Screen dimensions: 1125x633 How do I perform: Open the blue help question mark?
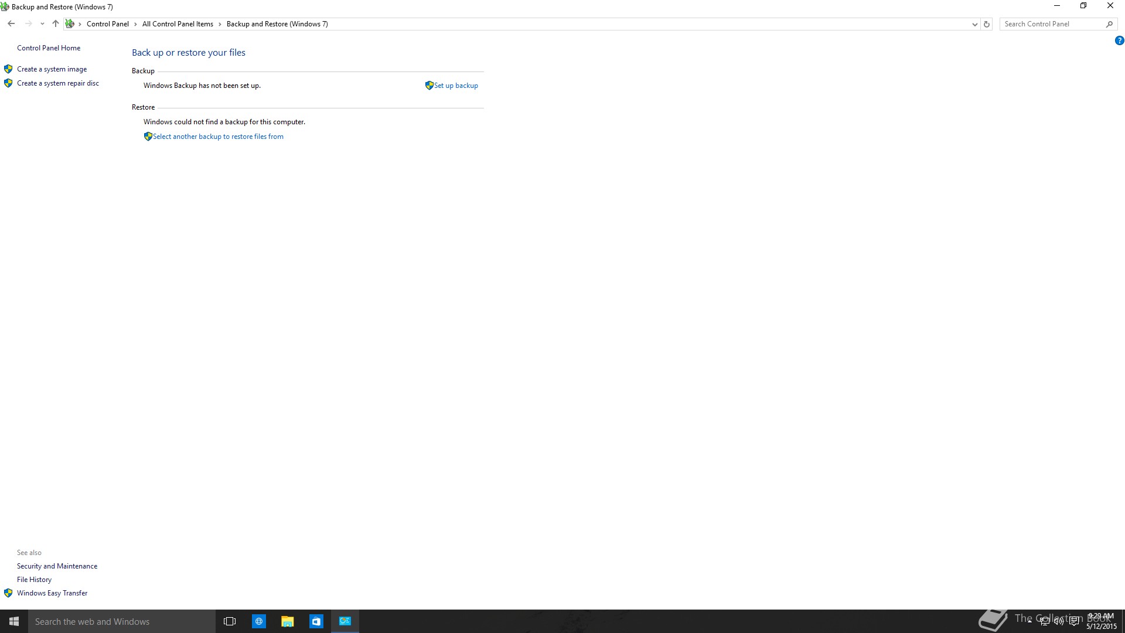pos(1119,40)
